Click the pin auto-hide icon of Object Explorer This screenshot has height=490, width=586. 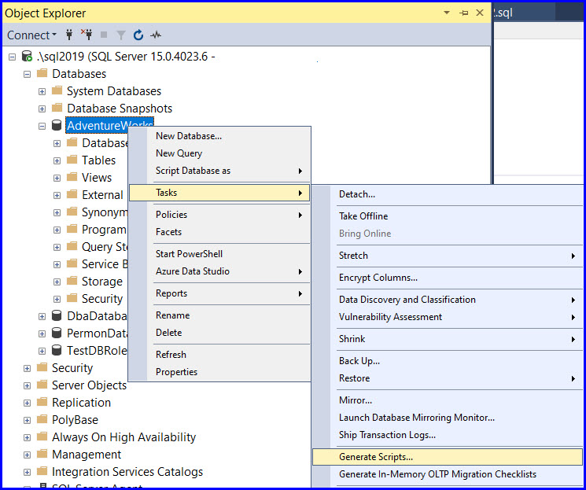click(463, 13)
